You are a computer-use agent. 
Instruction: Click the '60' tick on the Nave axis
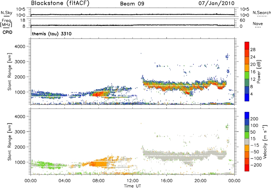pos(242,20)
